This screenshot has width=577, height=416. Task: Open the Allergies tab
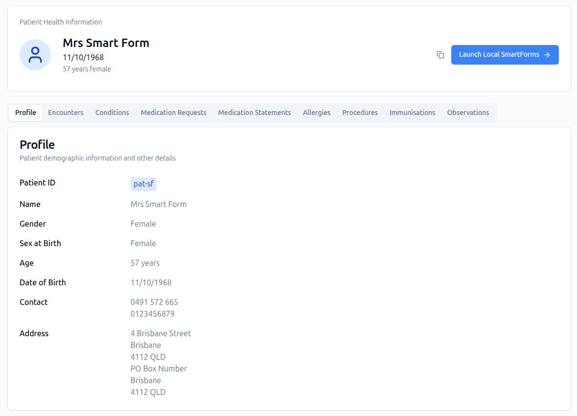(x=317, y=113)
